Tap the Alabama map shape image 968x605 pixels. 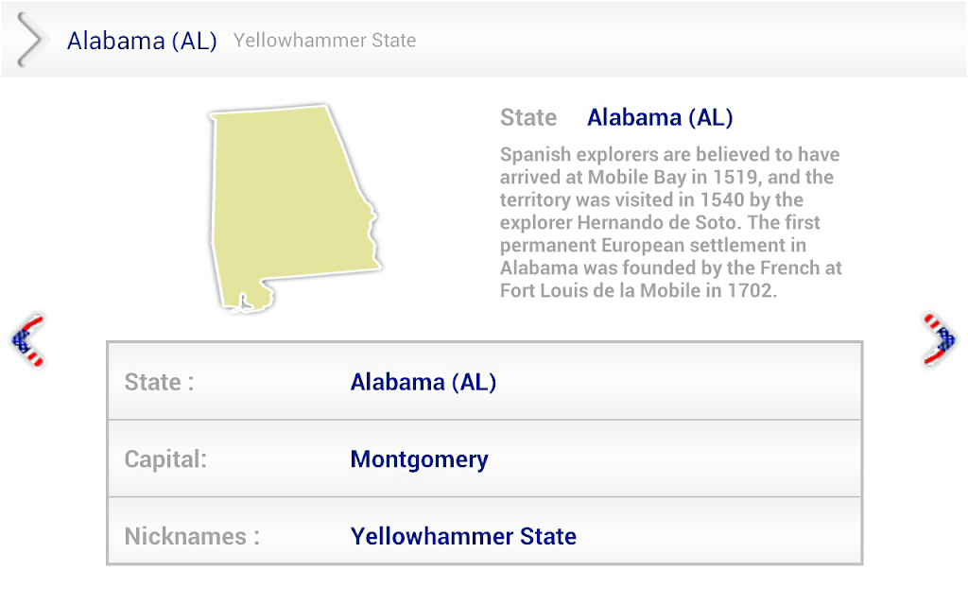(x=295, y=209)
